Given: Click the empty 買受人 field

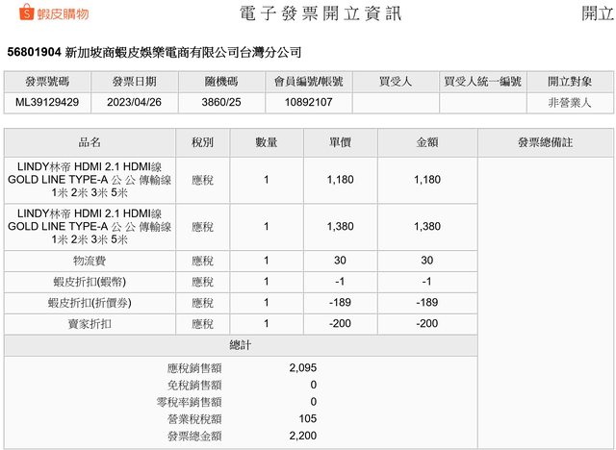Looking at the screenshot, I should coord(395,102).
